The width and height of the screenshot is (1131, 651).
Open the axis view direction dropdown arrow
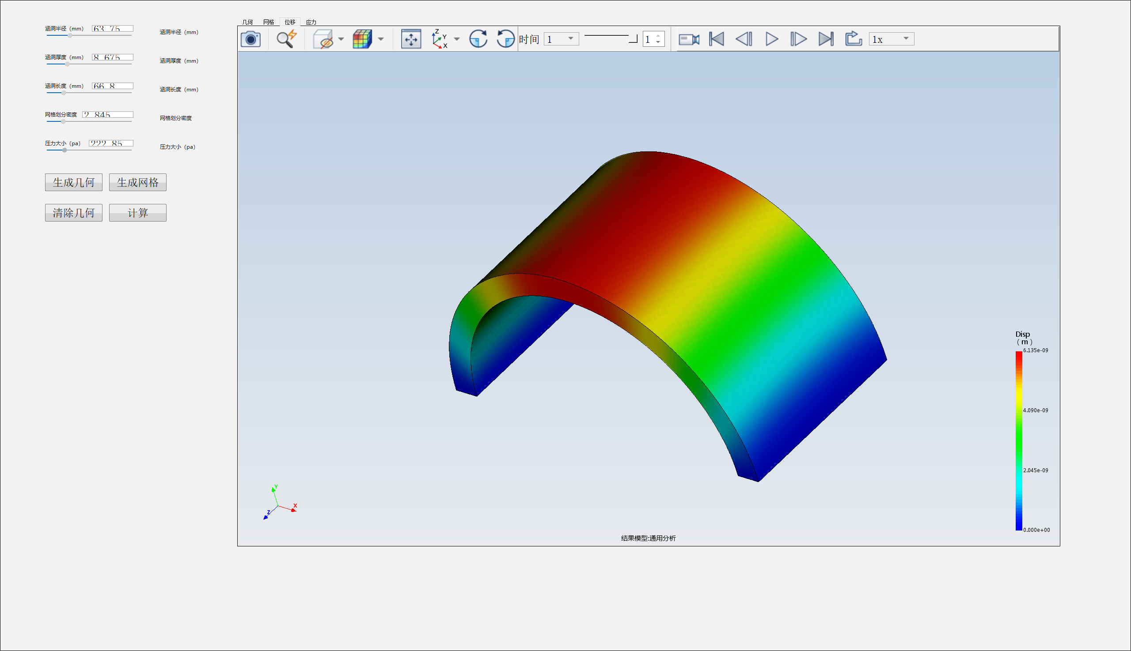point(456,39)
